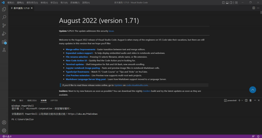262x138 pixels.
Task: Open the Explorer view in activity bar
Action: [4, 9]
